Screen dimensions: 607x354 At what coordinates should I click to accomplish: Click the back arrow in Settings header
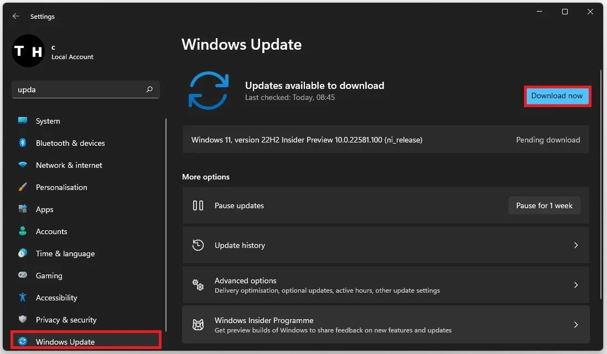point(16,16)
